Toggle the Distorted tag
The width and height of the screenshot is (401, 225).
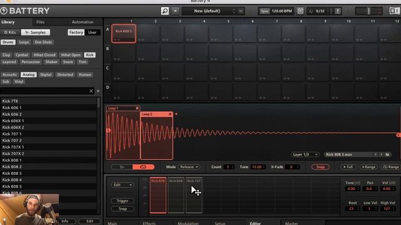(x=65, y=74)
